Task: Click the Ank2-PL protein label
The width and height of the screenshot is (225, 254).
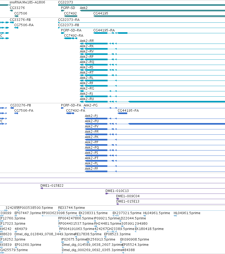Action: point(91,163)
